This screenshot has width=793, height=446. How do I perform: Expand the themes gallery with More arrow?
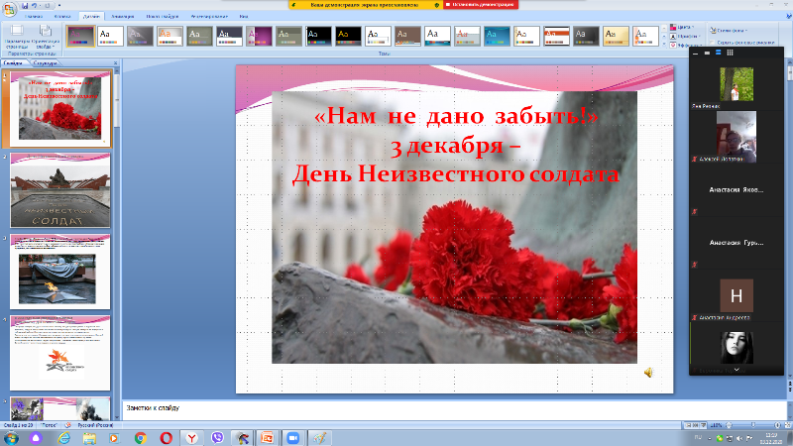point(664,45)
